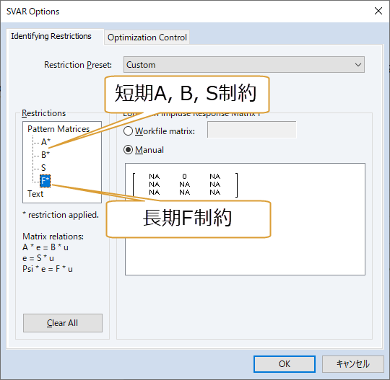The image size is (390, 380).
Task: Choose the Text restrictions item
Action: tap(35, 194)
